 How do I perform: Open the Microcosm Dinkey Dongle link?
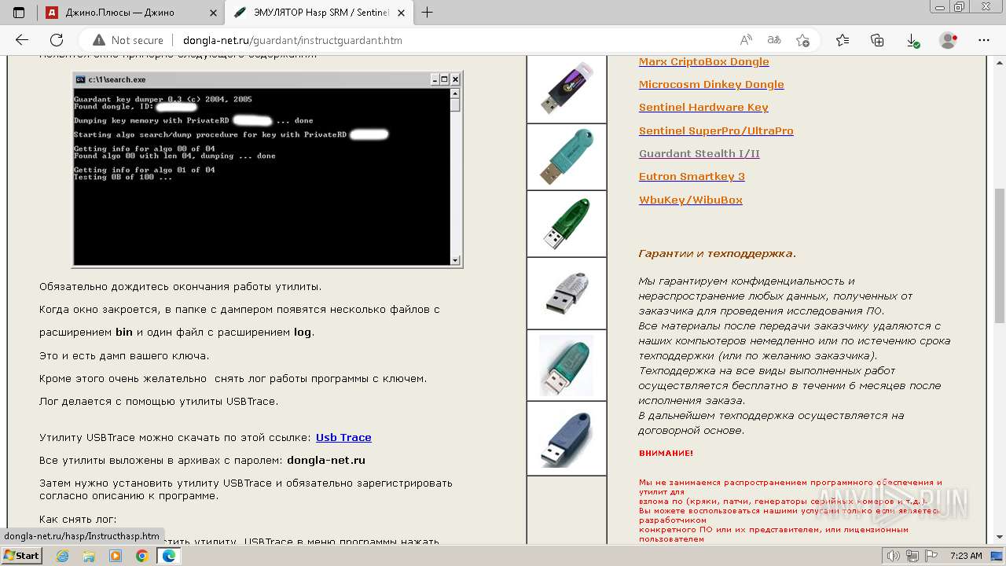tap(711, 84)
